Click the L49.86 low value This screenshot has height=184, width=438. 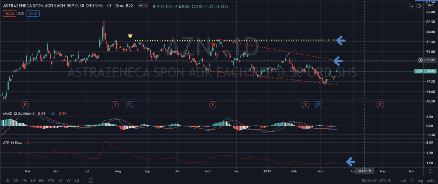183,6
